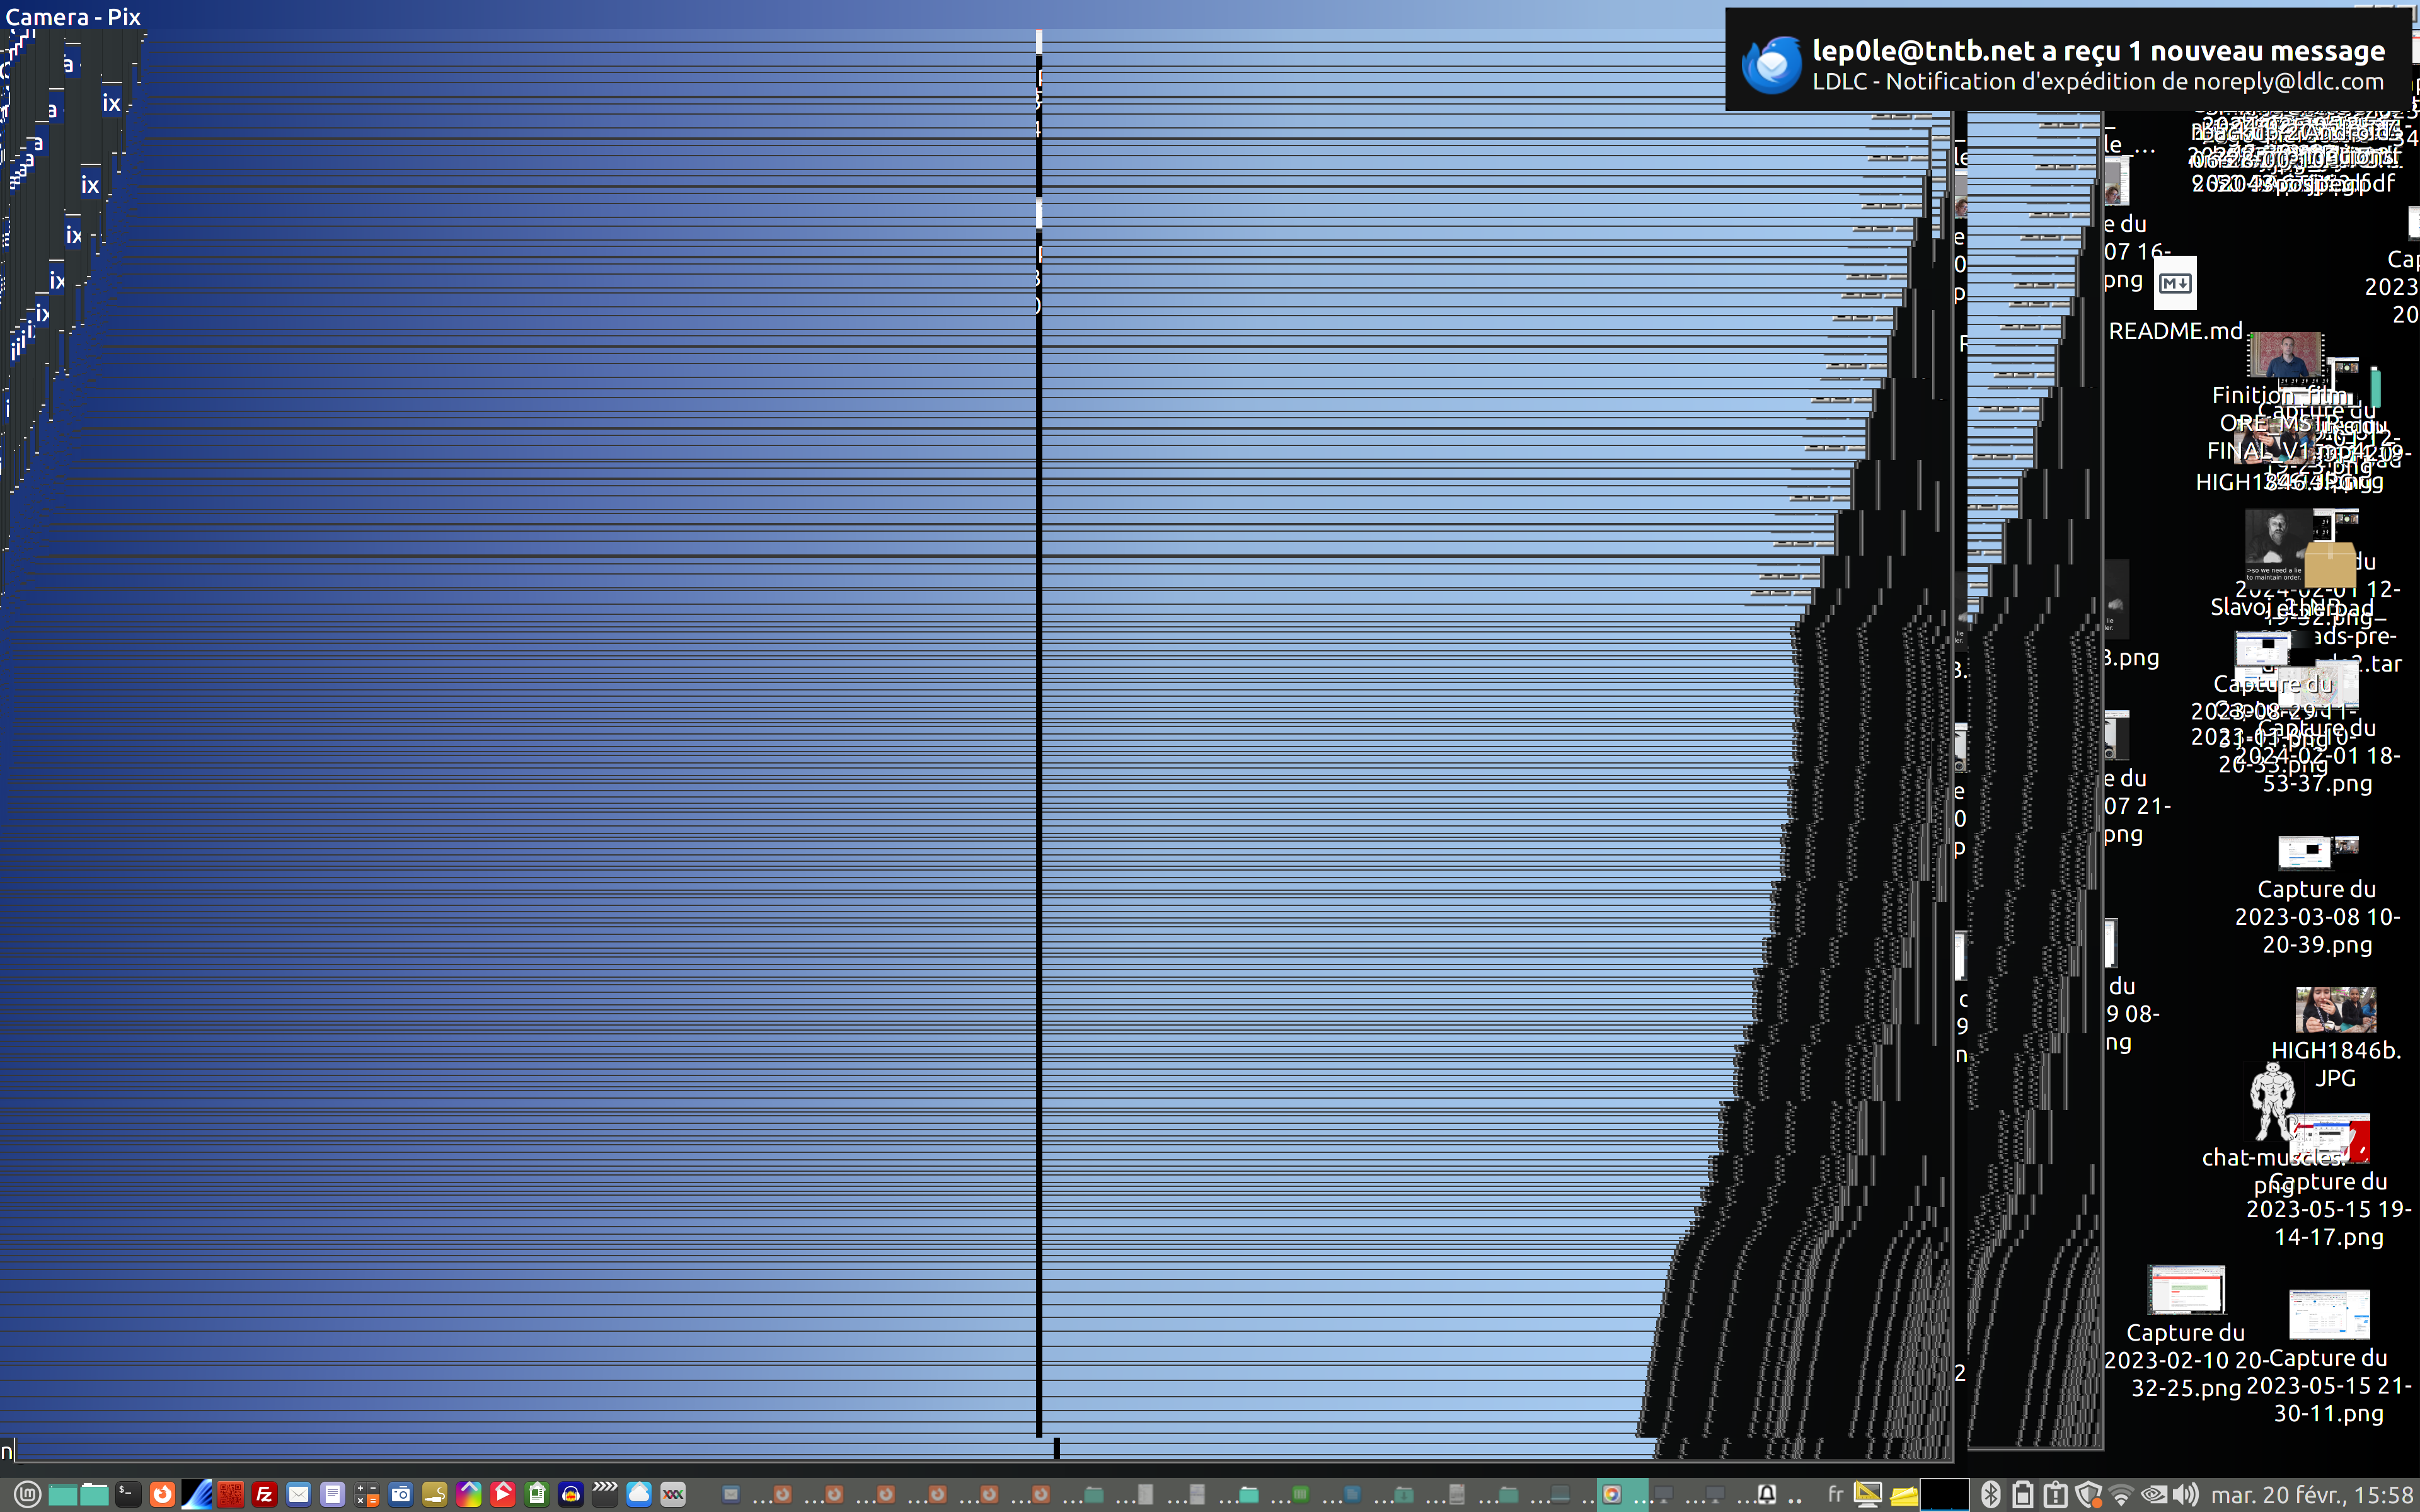Launch Audacity from the panel
The height and width of the screenshot is (1512, 2420).
571,1494
